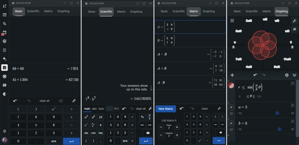Increase Rows for Matrix A

pyautogui.click(x=177, y=127)
